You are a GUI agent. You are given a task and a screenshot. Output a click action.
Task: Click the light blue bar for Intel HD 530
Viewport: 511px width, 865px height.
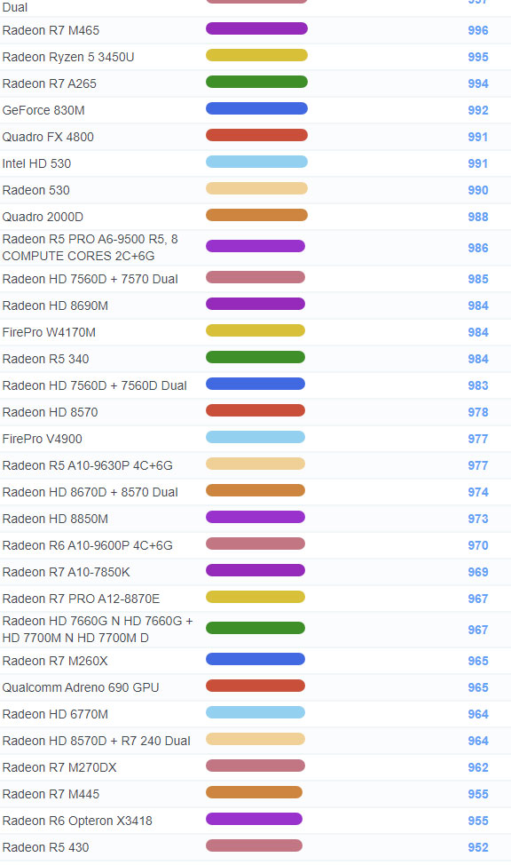click(256, 162)
